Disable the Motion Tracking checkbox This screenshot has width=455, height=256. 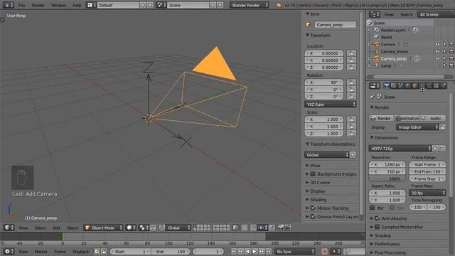[313, 208]
